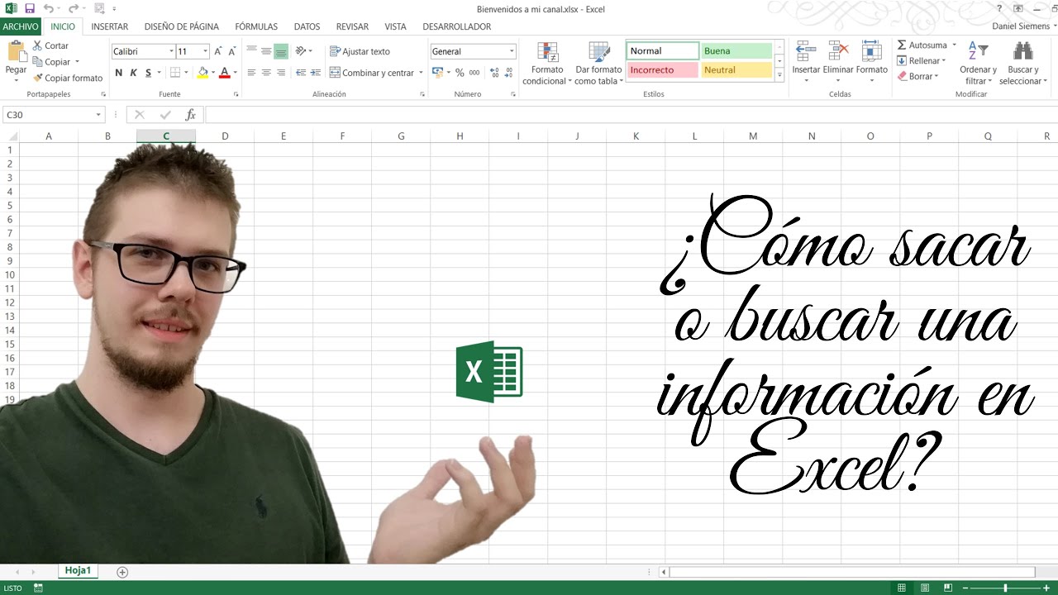Expand the cell styles gallery More arrow
The height and width of the screenshot is (595, 1058).
pyautogui.click(x=779, y=75)
